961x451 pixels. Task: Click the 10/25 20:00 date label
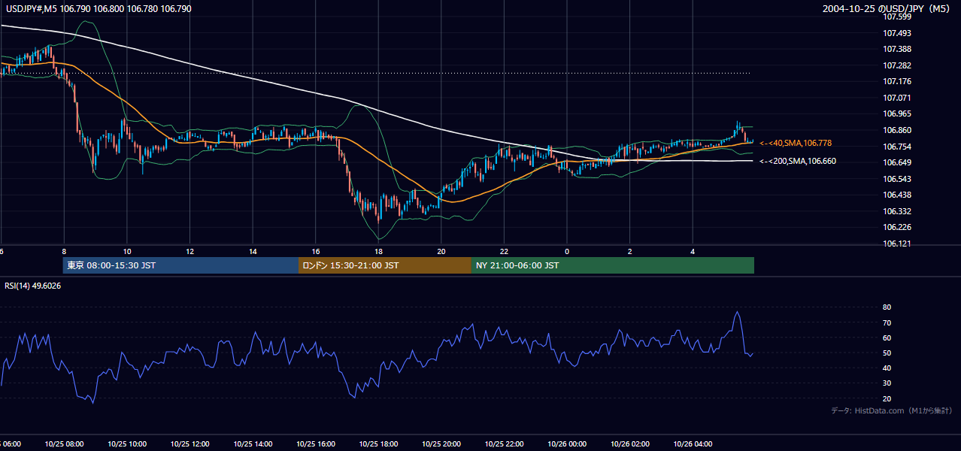(x=441, y=444)
